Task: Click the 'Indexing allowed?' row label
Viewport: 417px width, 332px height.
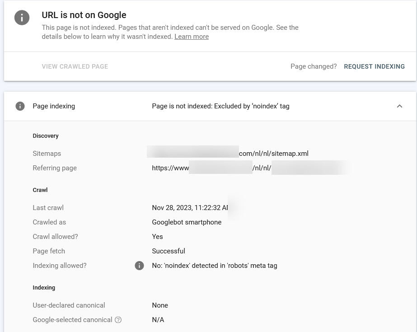Action: (60, 266)
